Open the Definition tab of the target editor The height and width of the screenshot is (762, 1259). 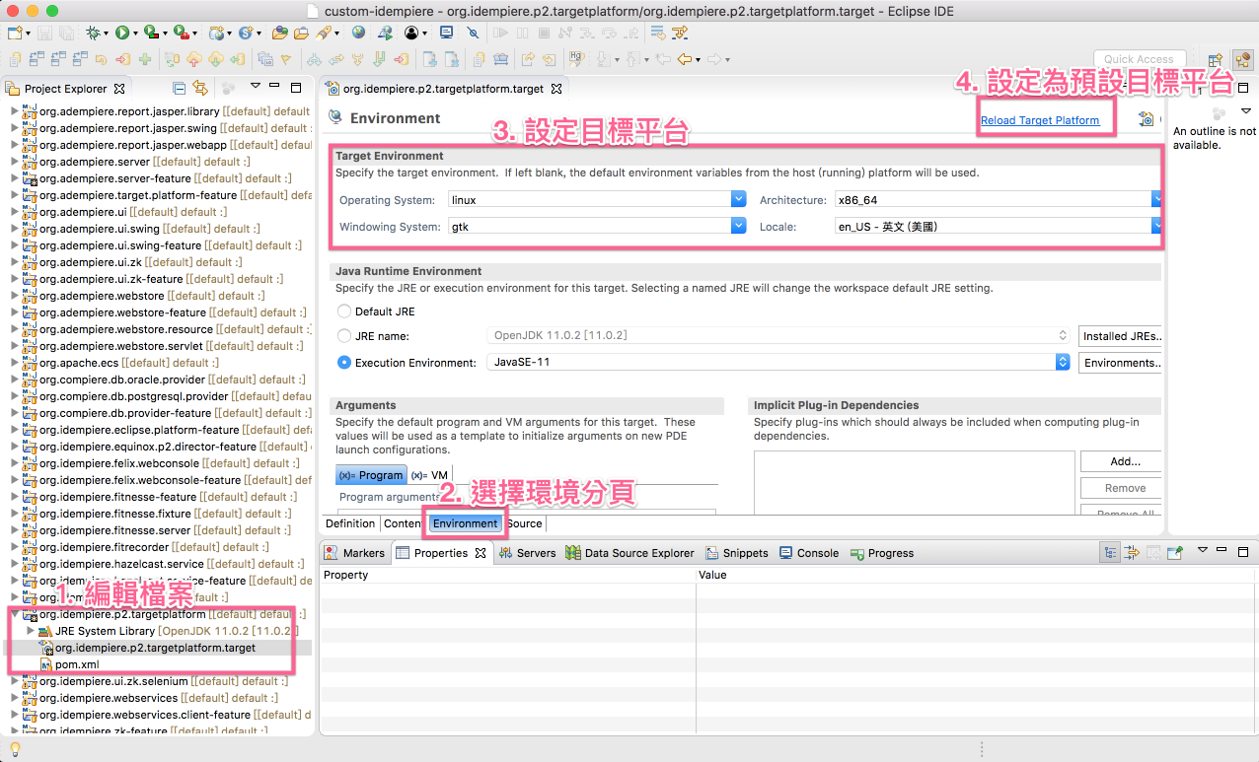point(349,524)
